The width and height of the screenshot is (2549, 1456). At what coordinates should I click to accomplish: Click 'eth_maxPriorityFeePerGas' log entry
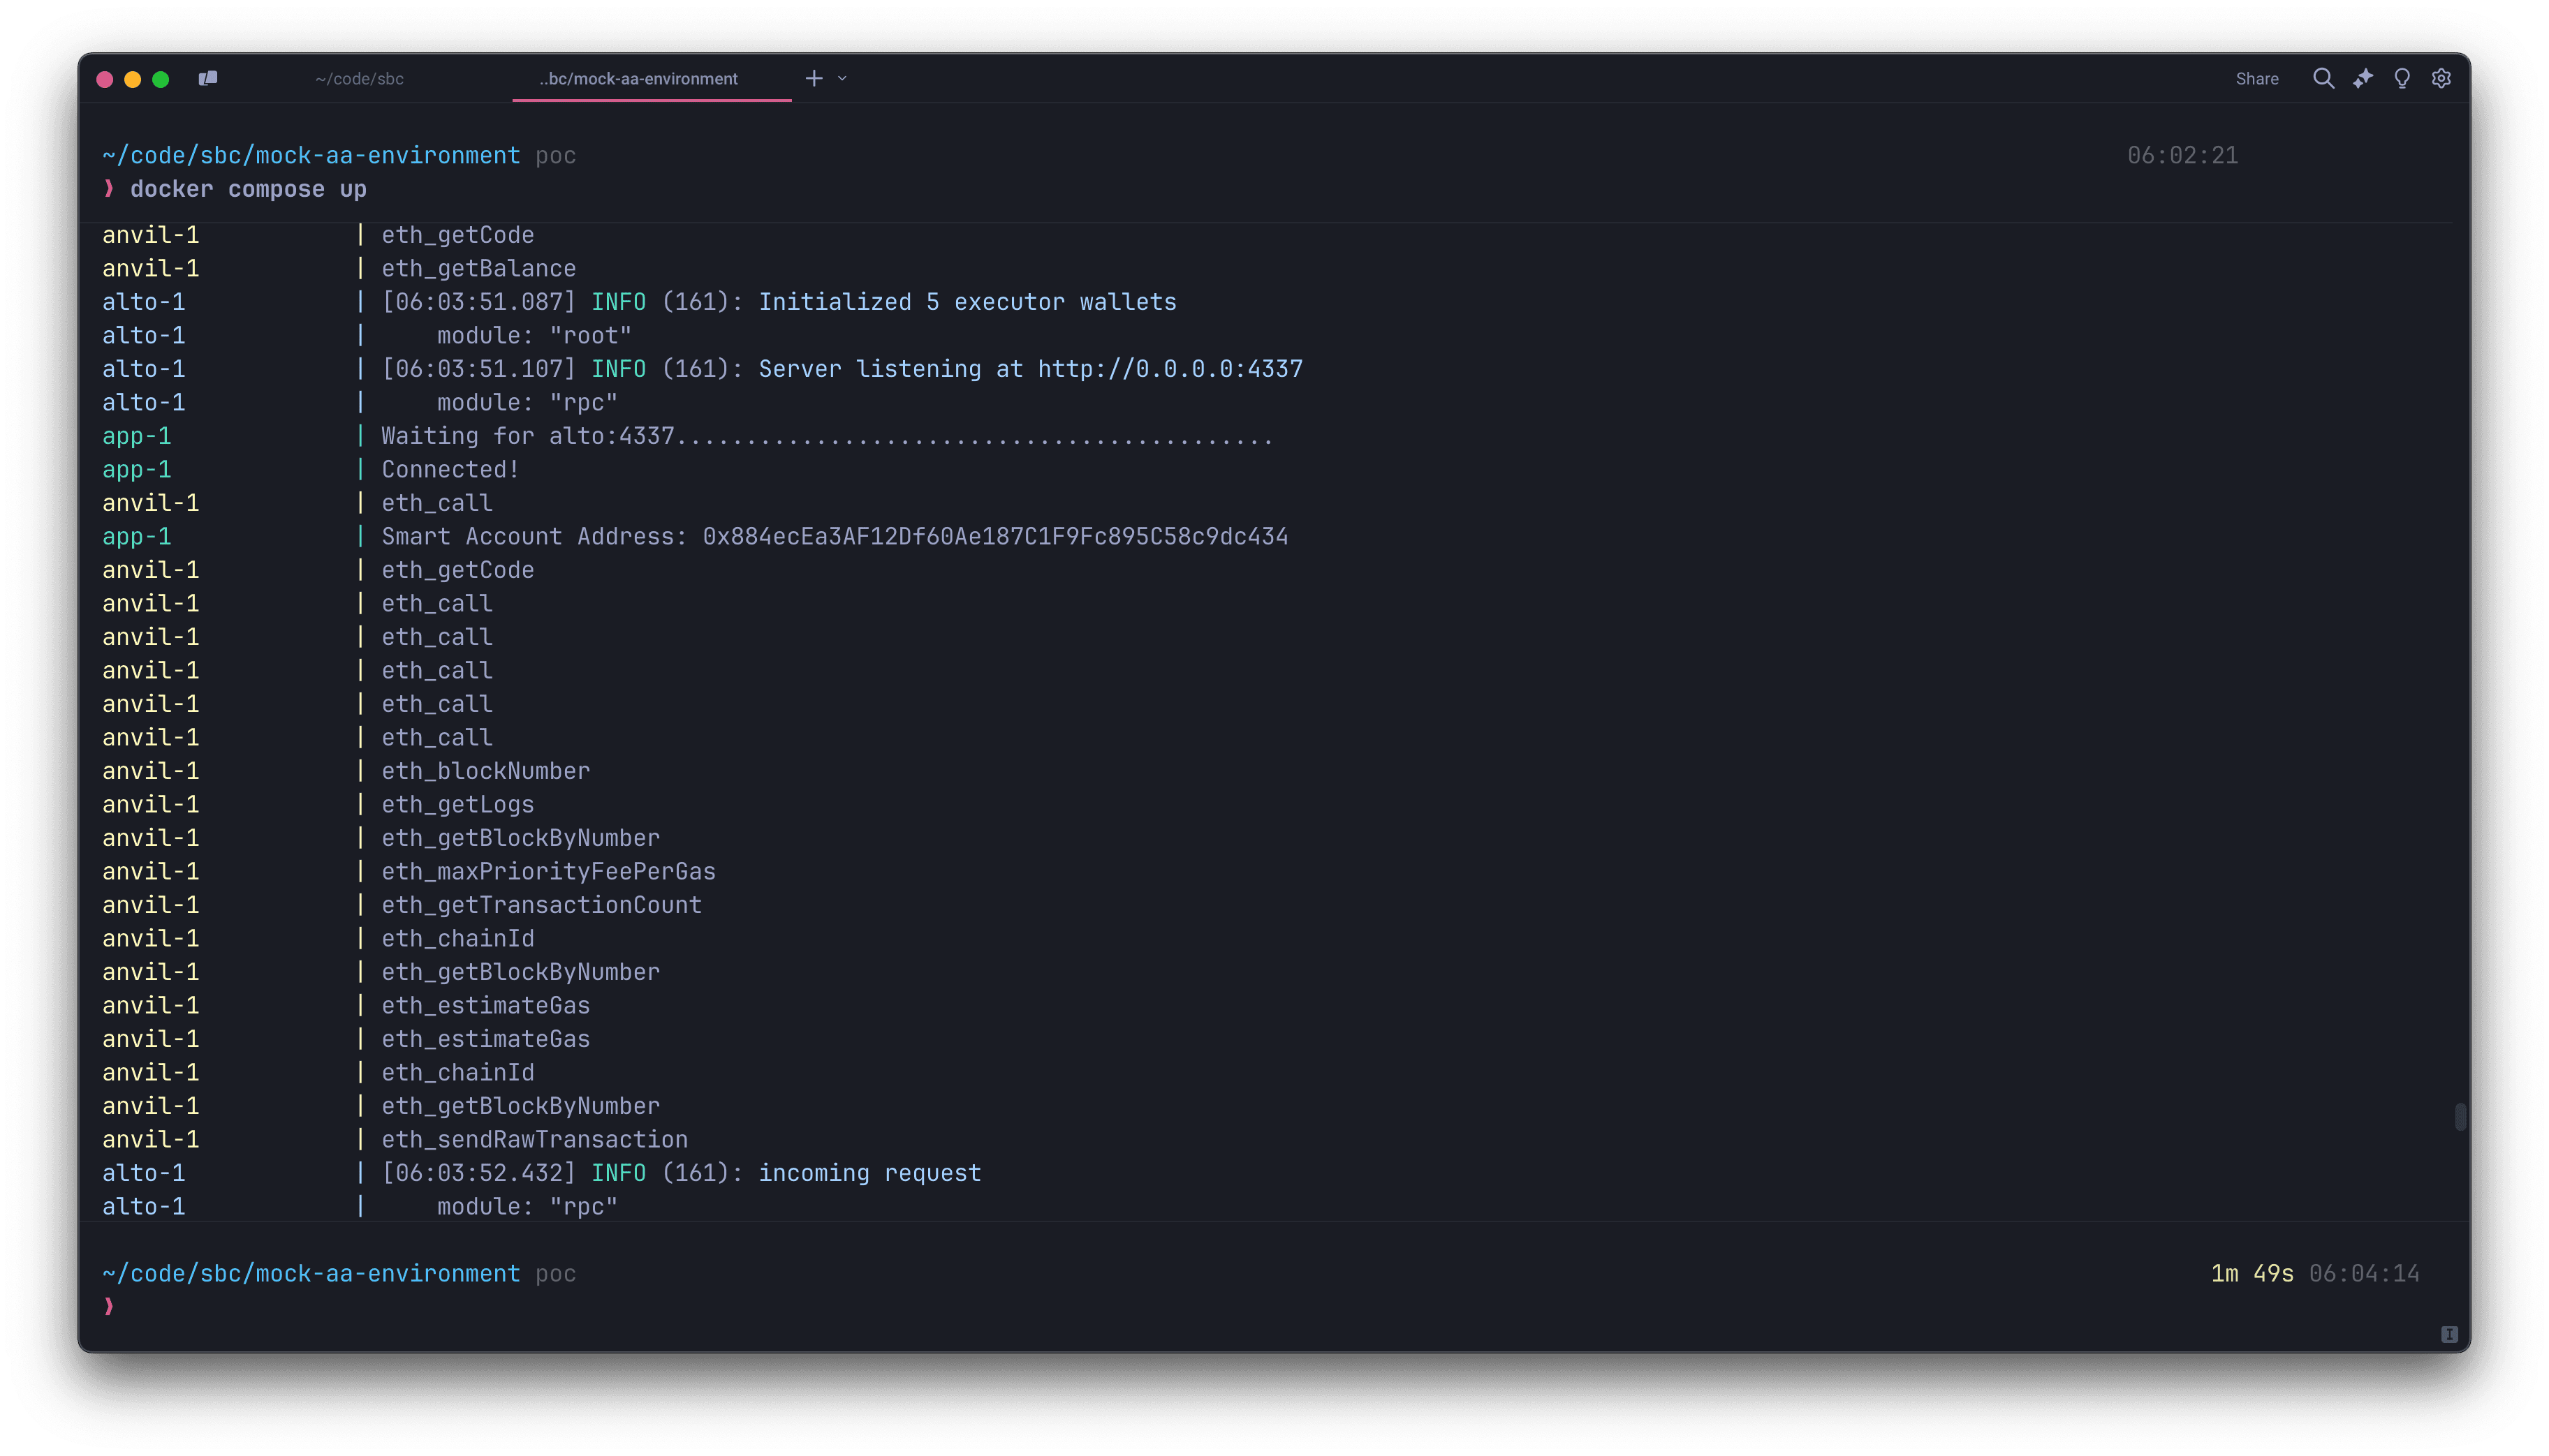point(548,872)
